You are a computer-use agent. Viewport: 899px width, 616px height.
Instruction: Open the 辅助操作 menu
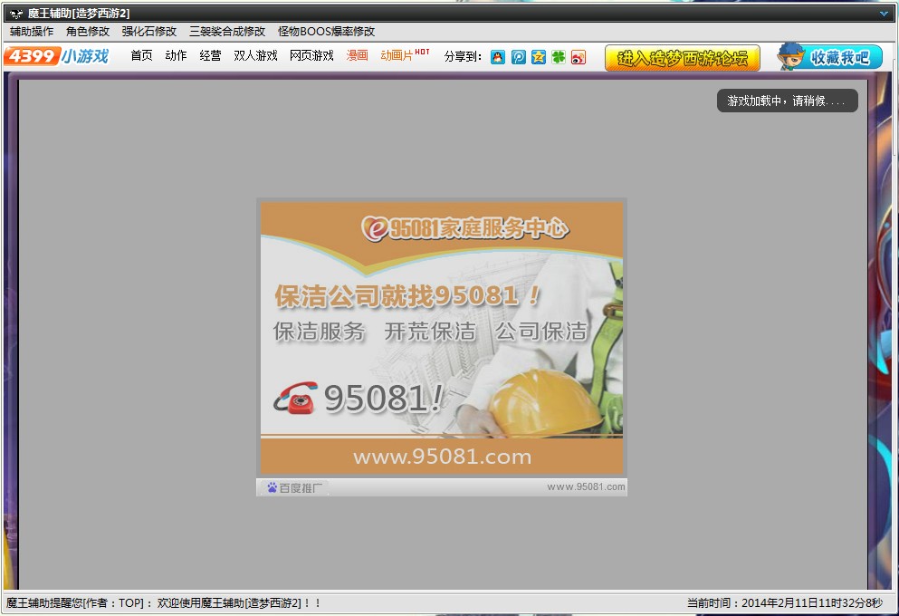click(32, 32)
